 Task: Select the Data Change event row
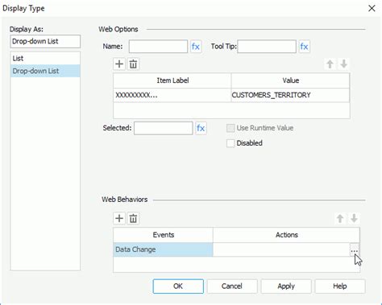coord(163,249)
